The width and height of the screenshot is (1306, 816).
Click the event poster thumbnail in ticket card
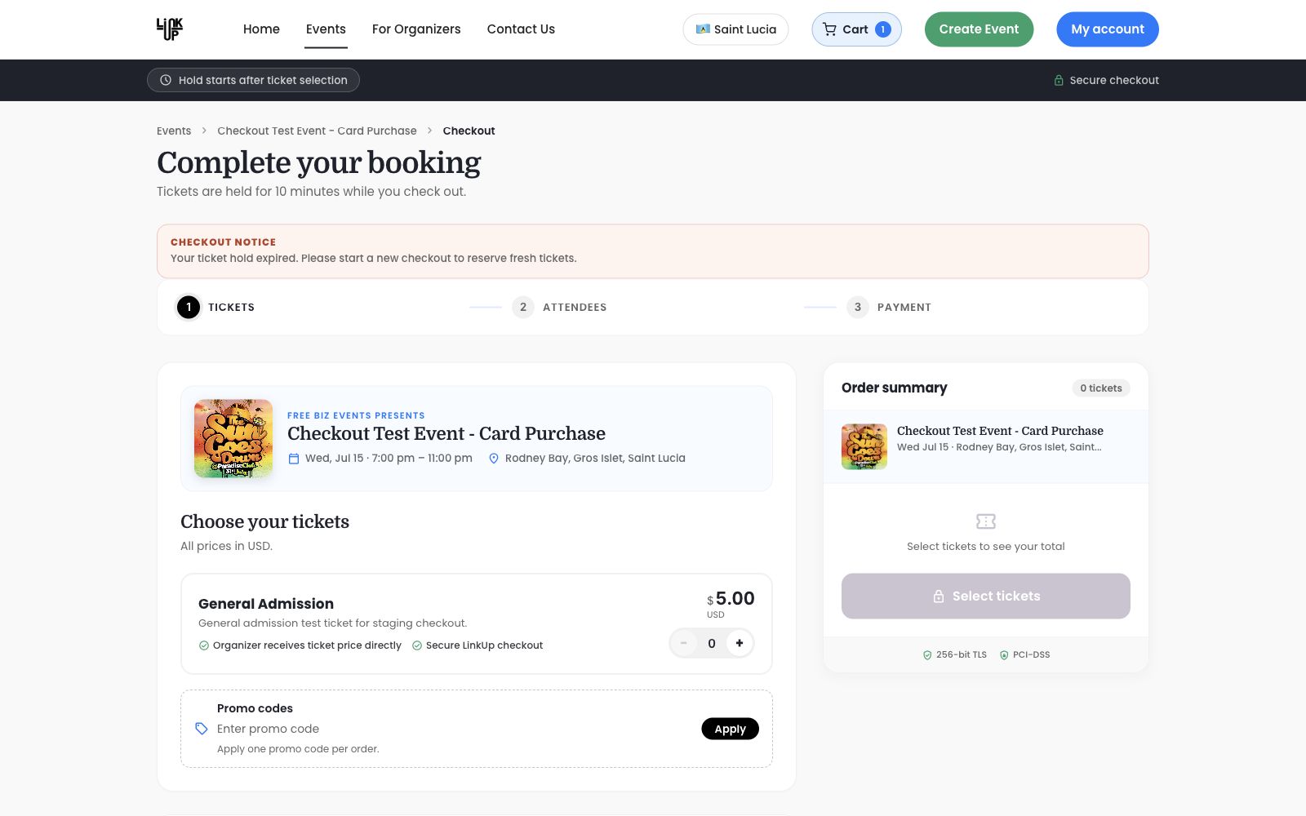tap(233, 438)
